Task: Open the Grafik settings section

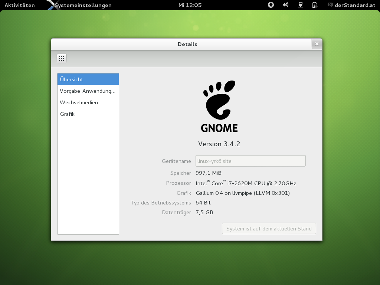Action: pos(88,114)
